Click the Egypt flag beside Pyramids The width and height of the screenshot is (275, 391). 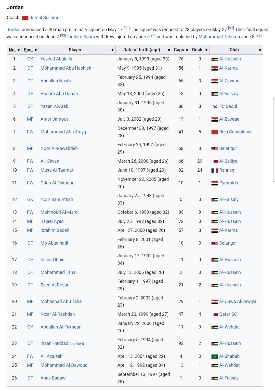pyautogui.click(x=215, y=183)
